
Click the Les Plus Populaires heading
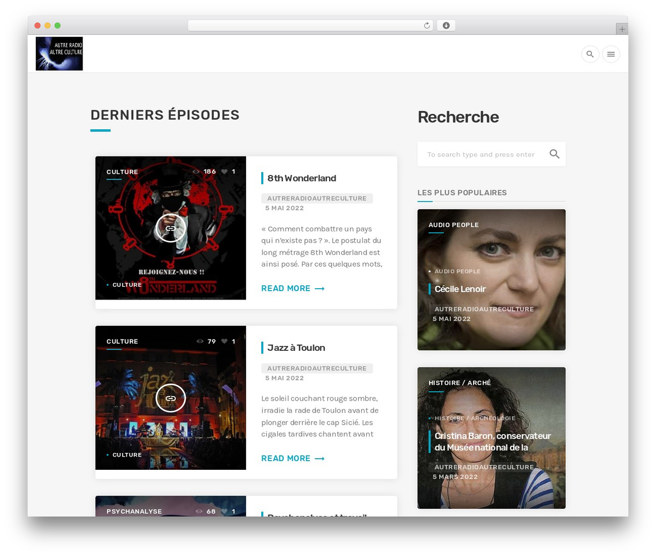pos(462,193)
